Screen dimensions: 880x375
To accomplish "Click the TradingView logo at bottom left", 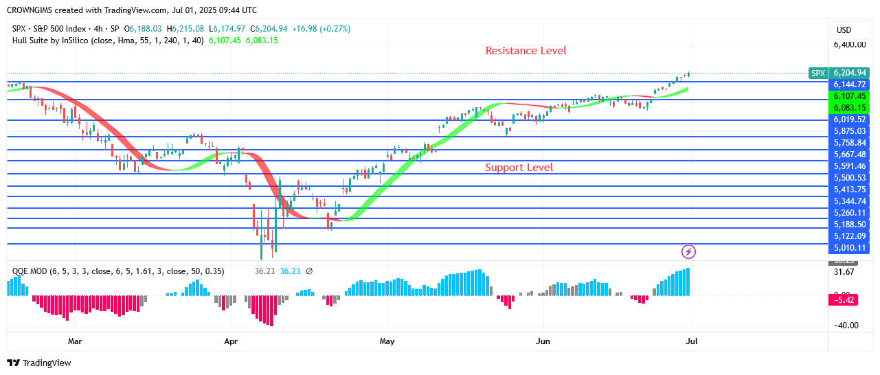I will [x=39, y=363].
